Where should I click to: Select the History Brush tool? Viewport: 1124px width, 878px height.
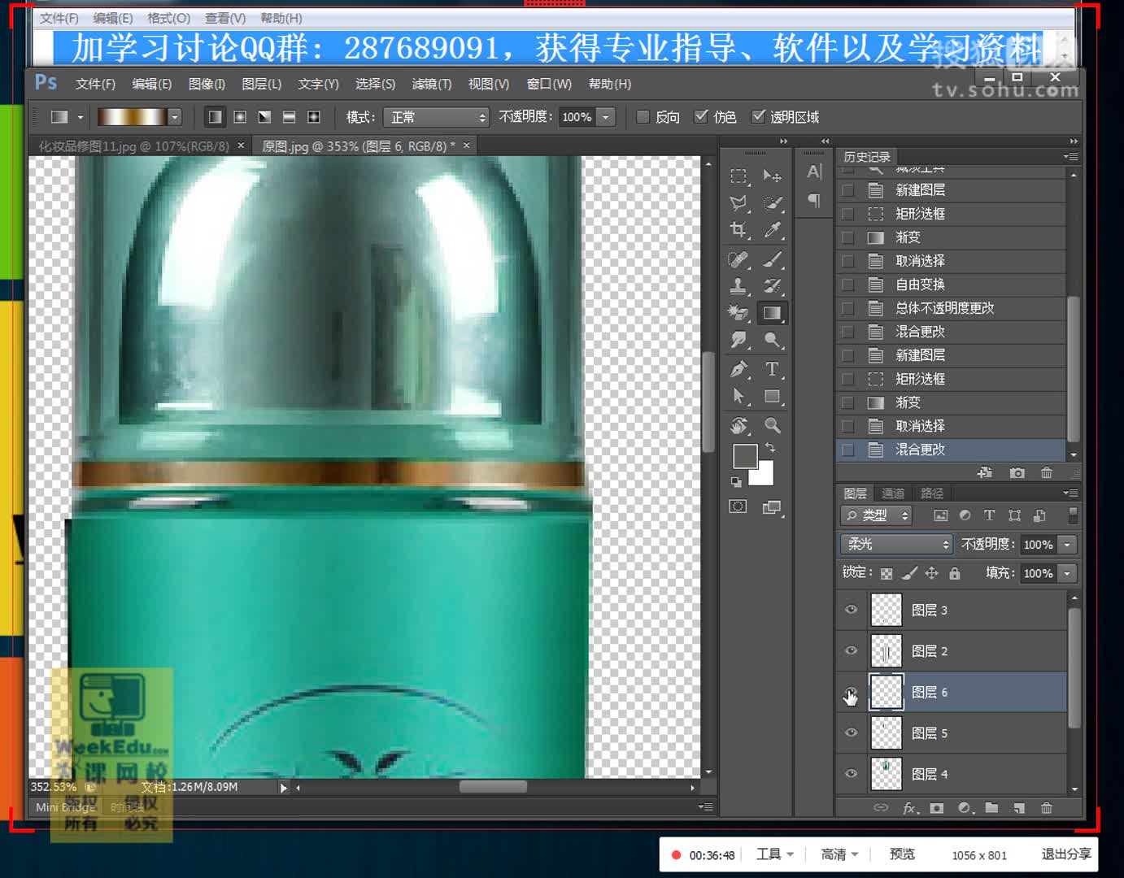point(772,286)
